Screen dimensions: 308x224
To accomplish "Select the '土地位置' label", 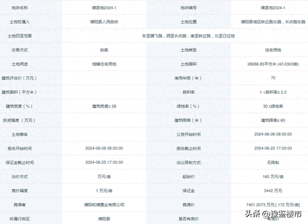I will pyautogui.click(x=189, y=22).
